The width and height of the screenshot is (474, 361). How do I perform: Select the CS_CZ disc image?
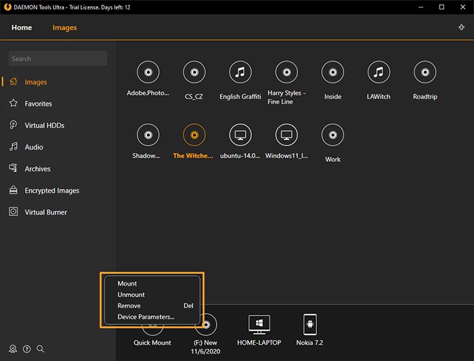coord(194,72)
